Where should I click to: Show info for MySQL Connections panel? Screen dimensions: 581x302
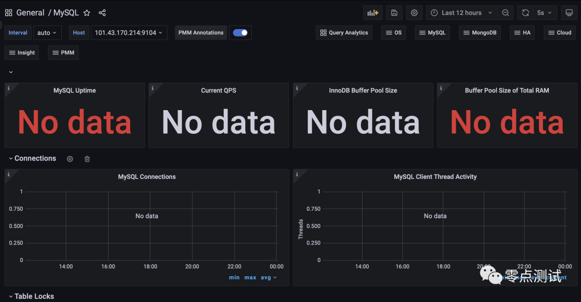pyautogui.click(x=9, y=174)
